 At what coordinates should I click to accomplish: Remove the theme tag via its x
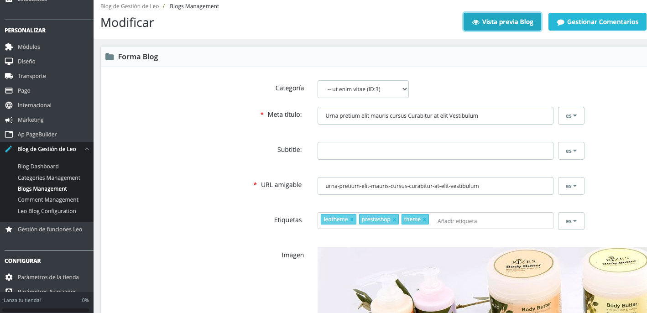[424, 220]
